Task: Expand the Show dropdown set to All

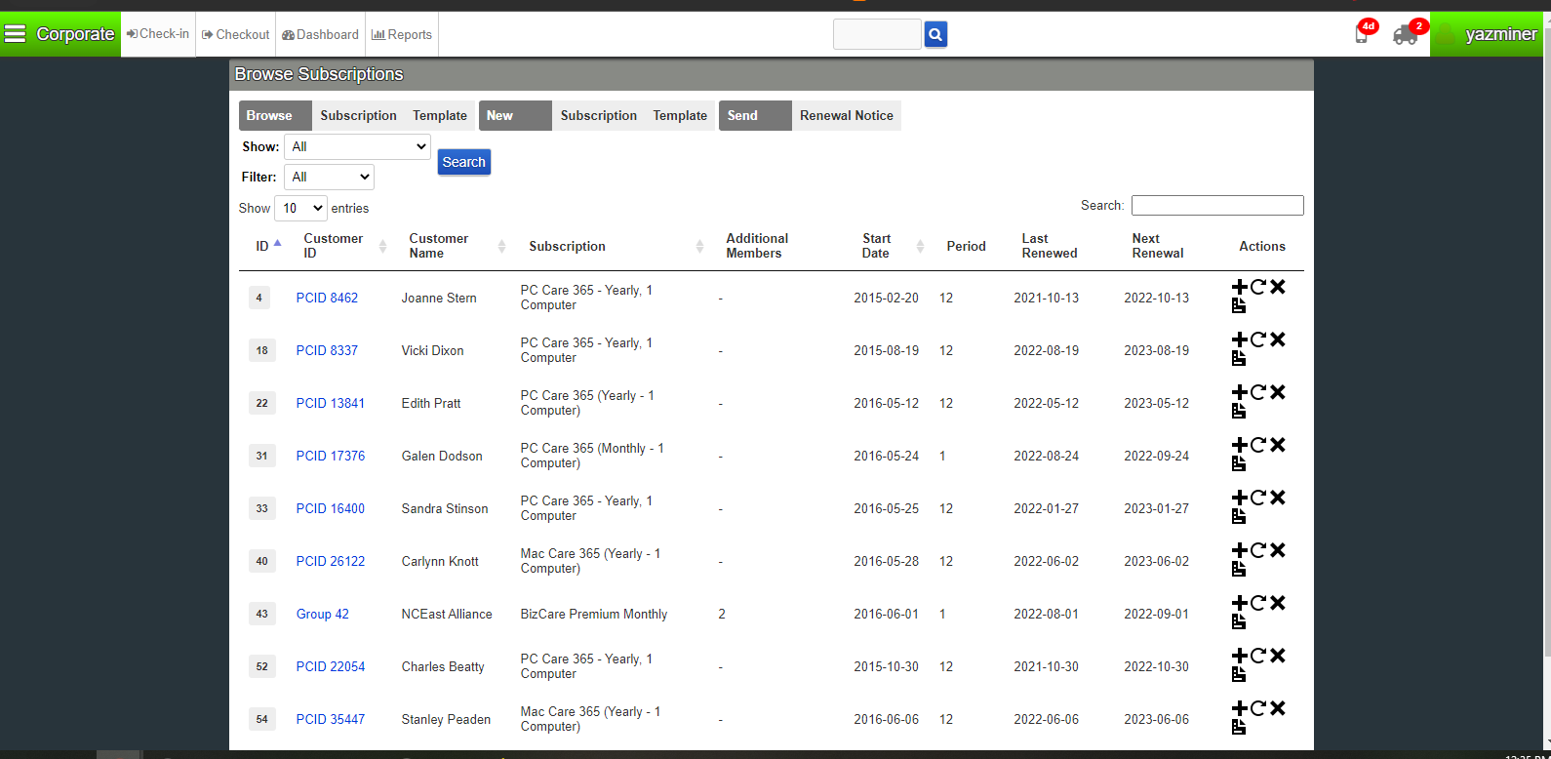Action: 357,146
